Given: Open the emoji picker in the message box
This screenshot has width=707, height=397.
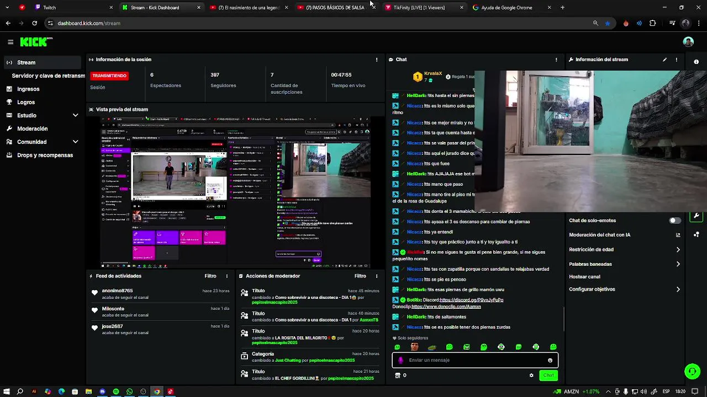Looking at the screenshot, I should (550, 360).
